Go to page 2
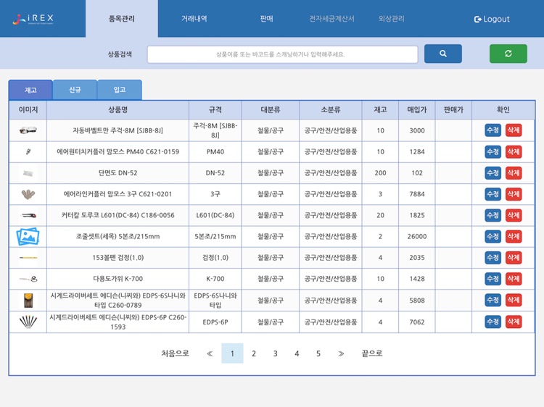544x407 pixels. 254,353
